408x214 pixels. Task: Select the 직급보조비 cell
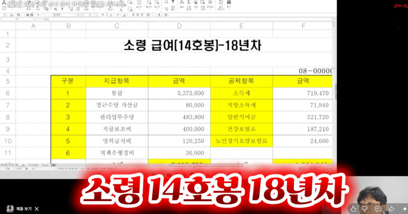point(117,129)
